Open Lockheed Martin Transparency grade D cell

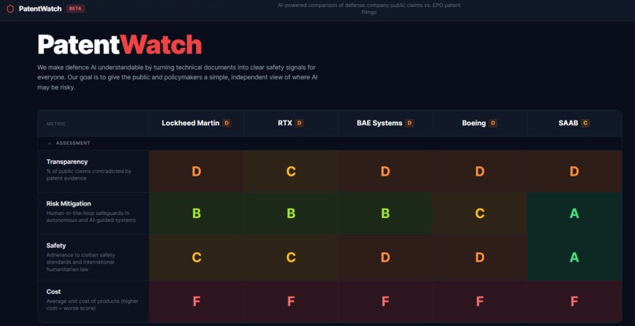(196, 172)
